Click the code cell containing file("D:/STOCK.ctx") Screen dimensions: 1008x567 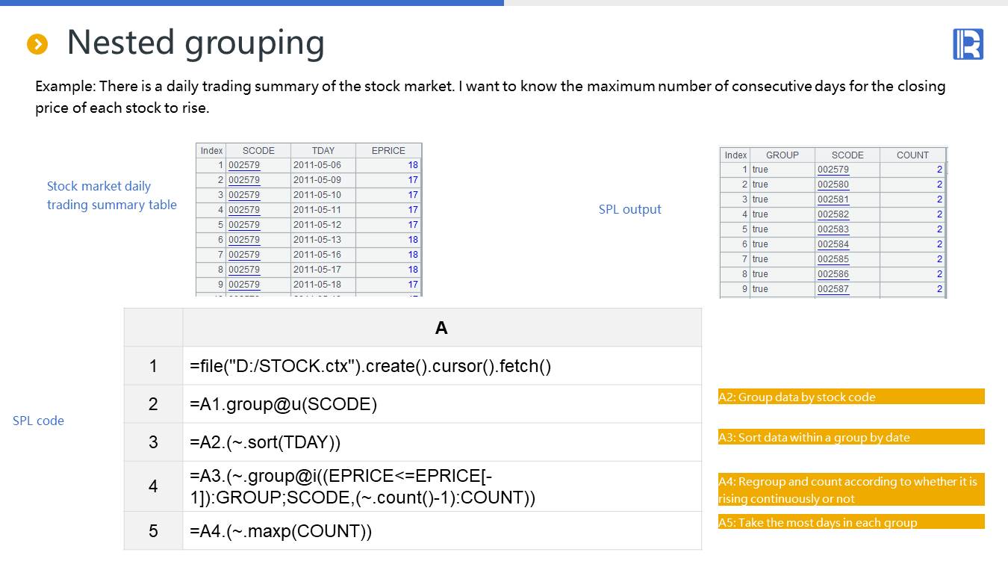point(441,366)
